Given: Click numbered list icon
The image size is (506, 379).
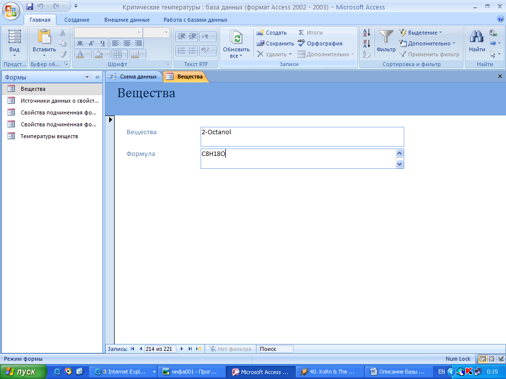Looking at the screenshot, I should [182, 50].
